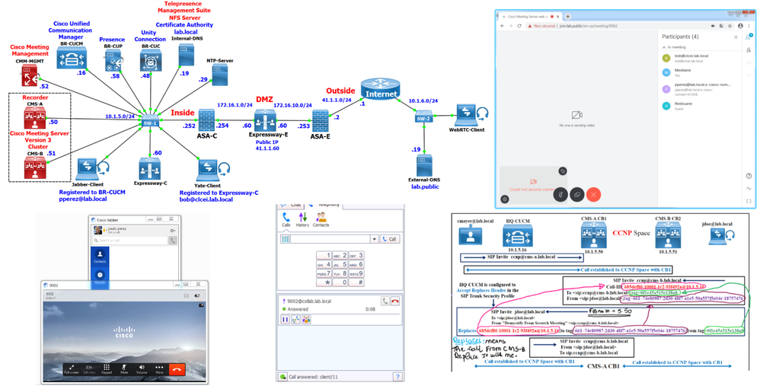Click ASA-C firewall icon
760x386 pixels.
[206, 120]
